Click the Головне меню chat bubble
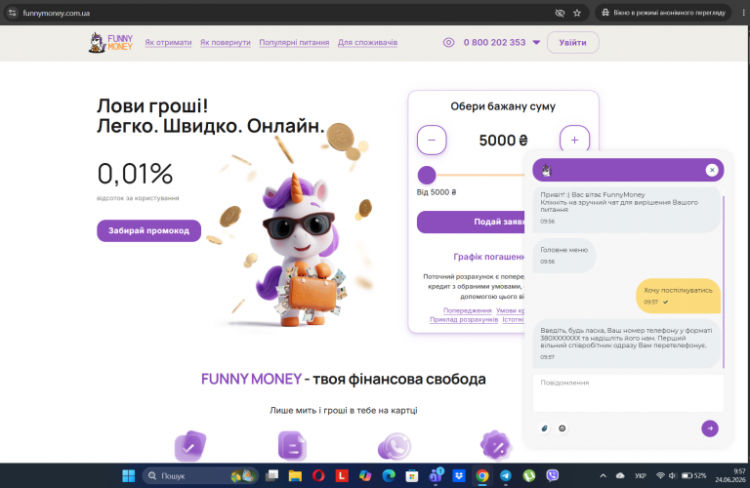 [x=563, y=256]
